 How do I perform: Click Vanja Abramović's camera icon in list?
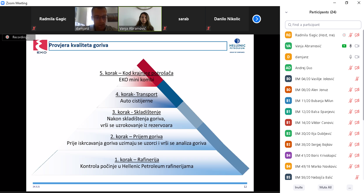pos(357,46)
